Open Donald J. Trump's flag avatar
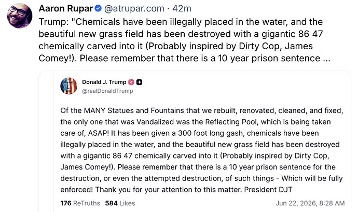Screen dimensions: 358x212 click(68, 86)
